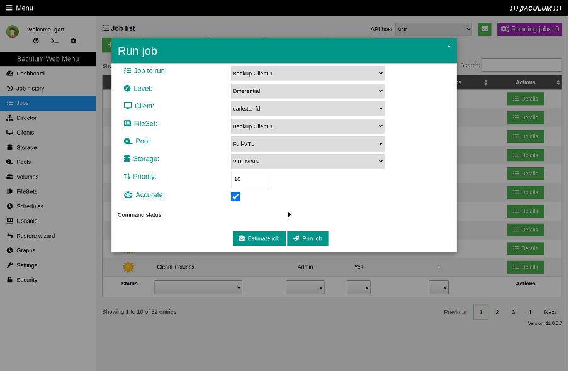Close the Run job dialog

pyautogui.click(x=449, y=45)
